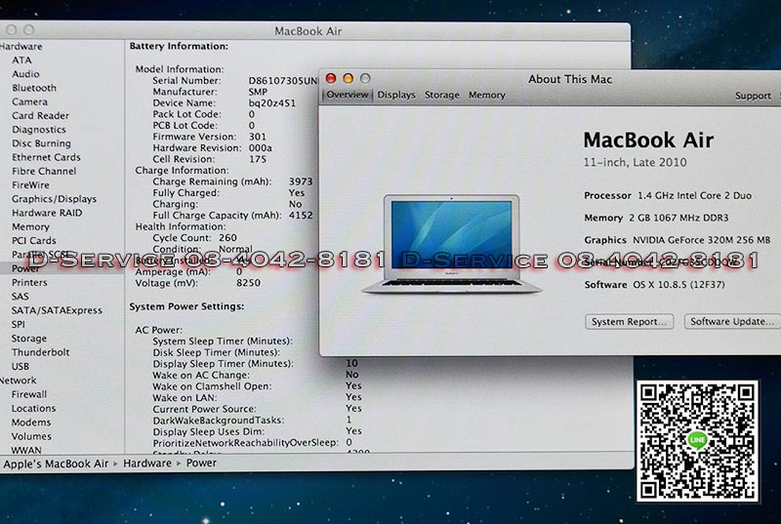Select SPI in the sidebar
Image resolution: width=781 pixels, height=524 pixels.
[x=18, y=324]
